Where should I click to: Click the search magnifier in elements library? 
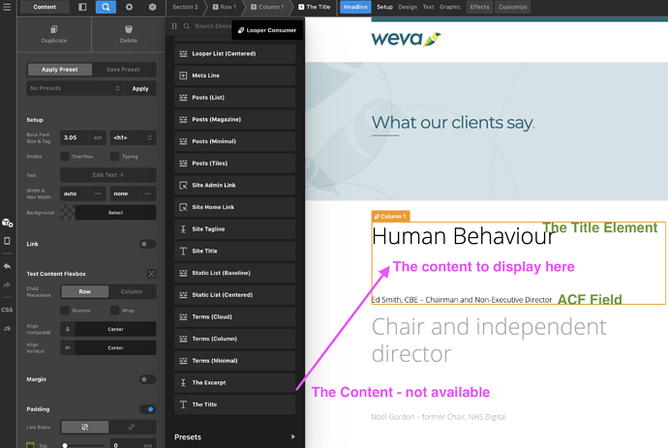[187, 26]
